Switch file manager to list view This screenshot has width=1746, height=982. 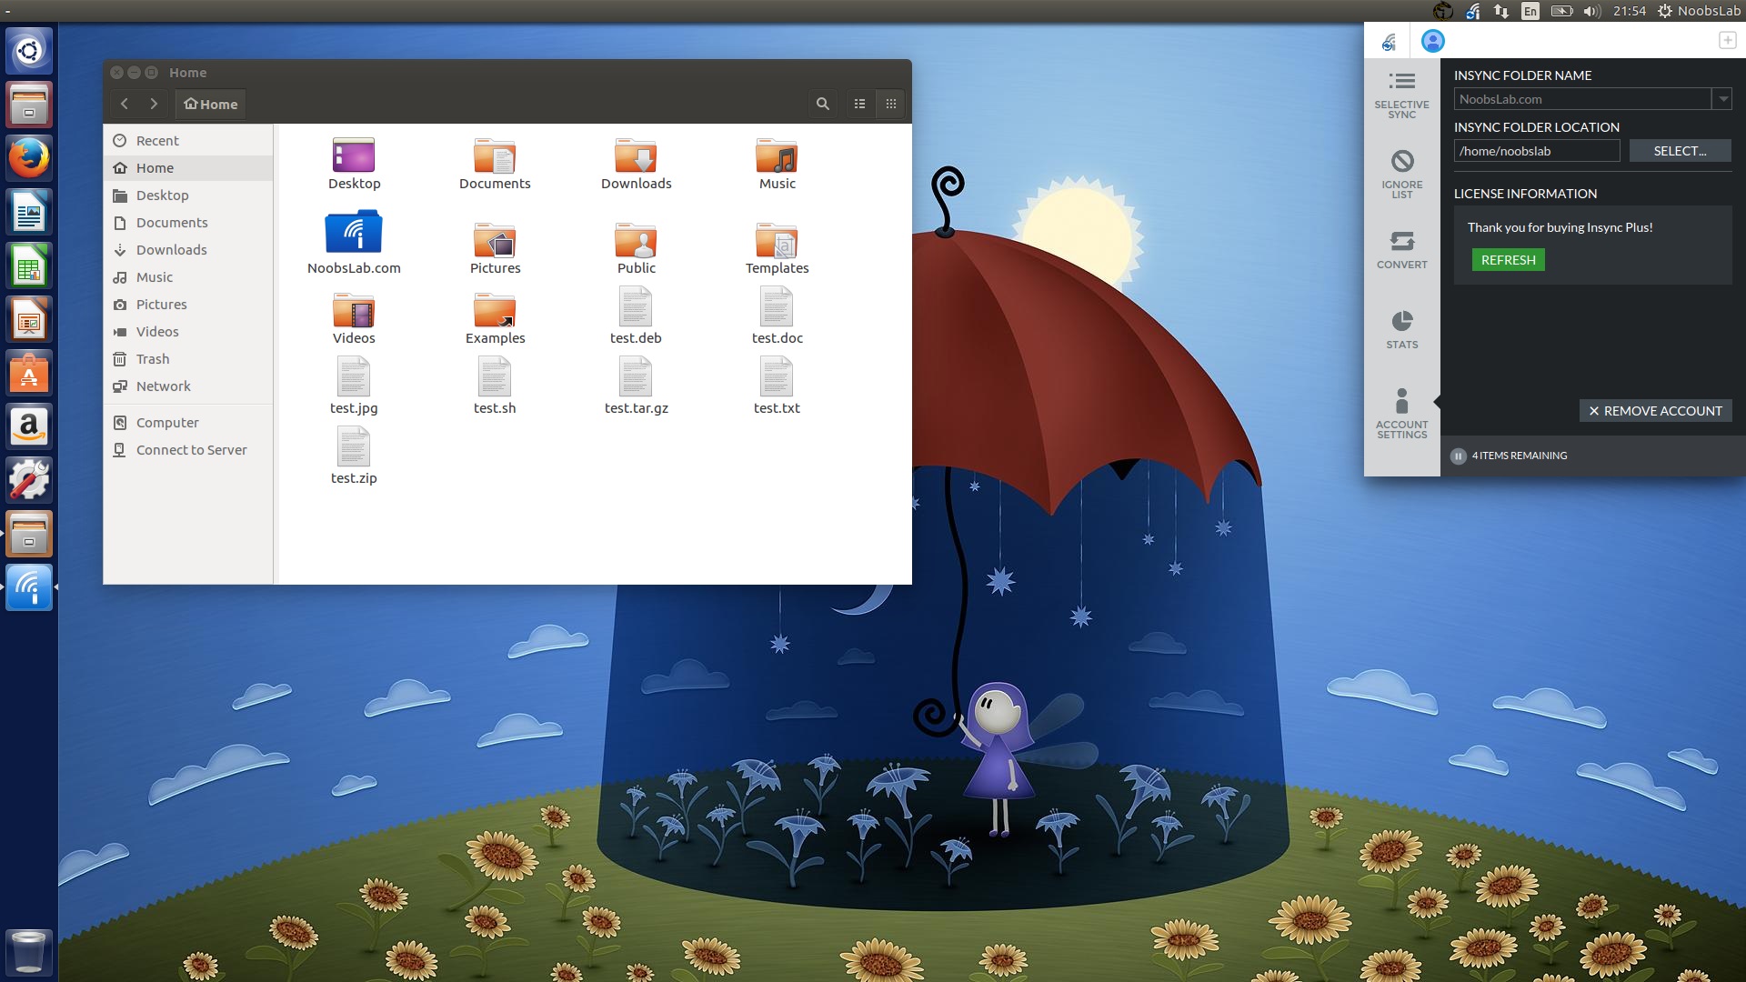tap(860, 104)
